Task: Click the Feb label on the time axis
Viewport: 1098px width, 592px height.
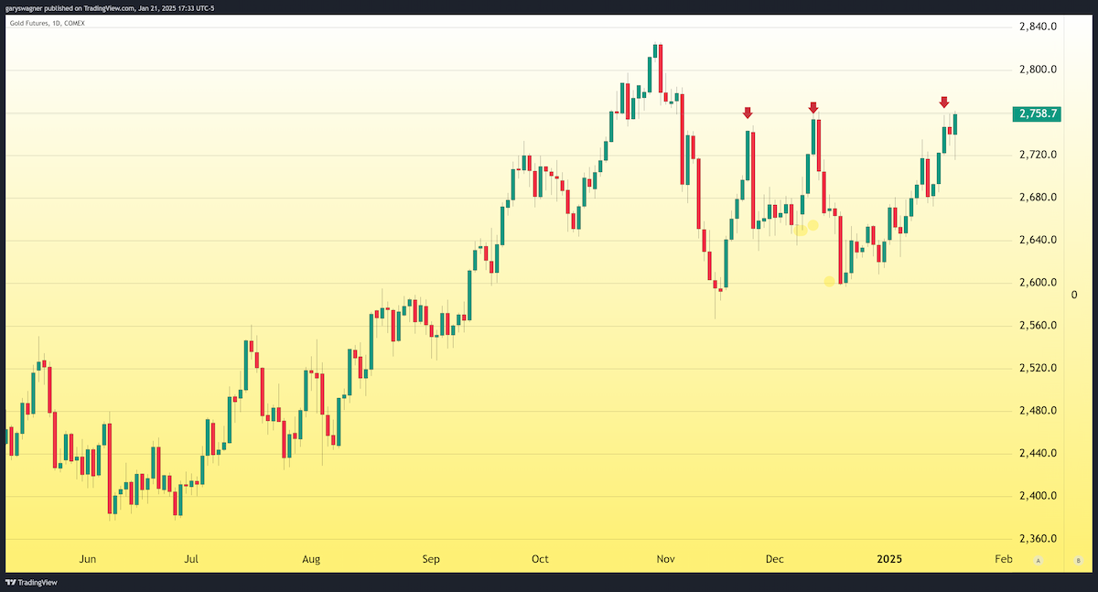Action: tap(1003, 559)
